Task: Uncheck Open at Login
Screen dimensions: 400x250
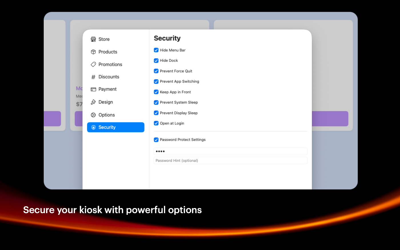Action: pyautogui.click(x=156, y=123)
